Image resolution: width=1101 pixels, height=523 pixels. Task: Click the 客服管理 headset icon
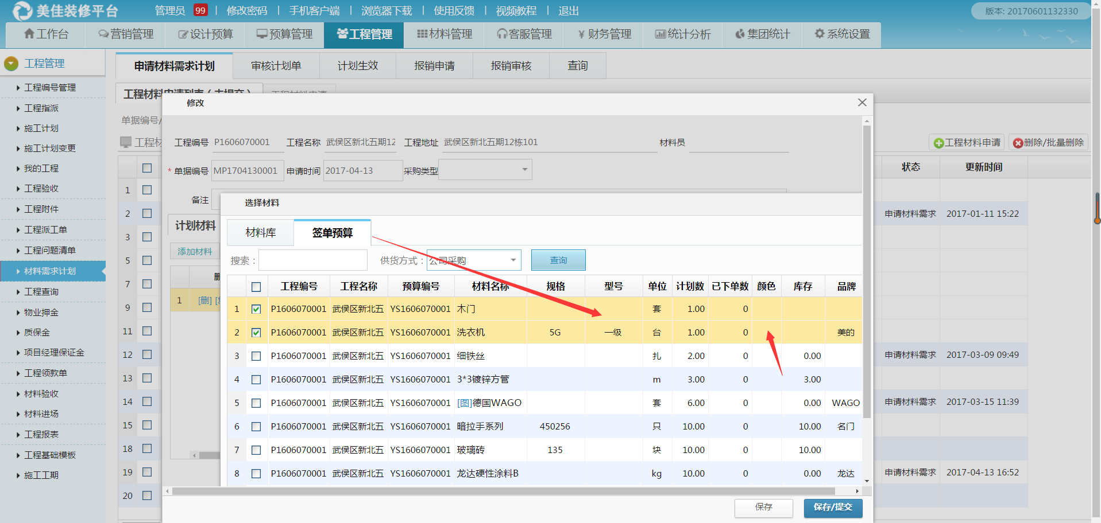click(x=502, y=34)
